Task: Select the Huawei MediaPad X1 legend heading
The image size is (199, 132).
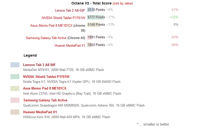Action: [x=40, y=112]
